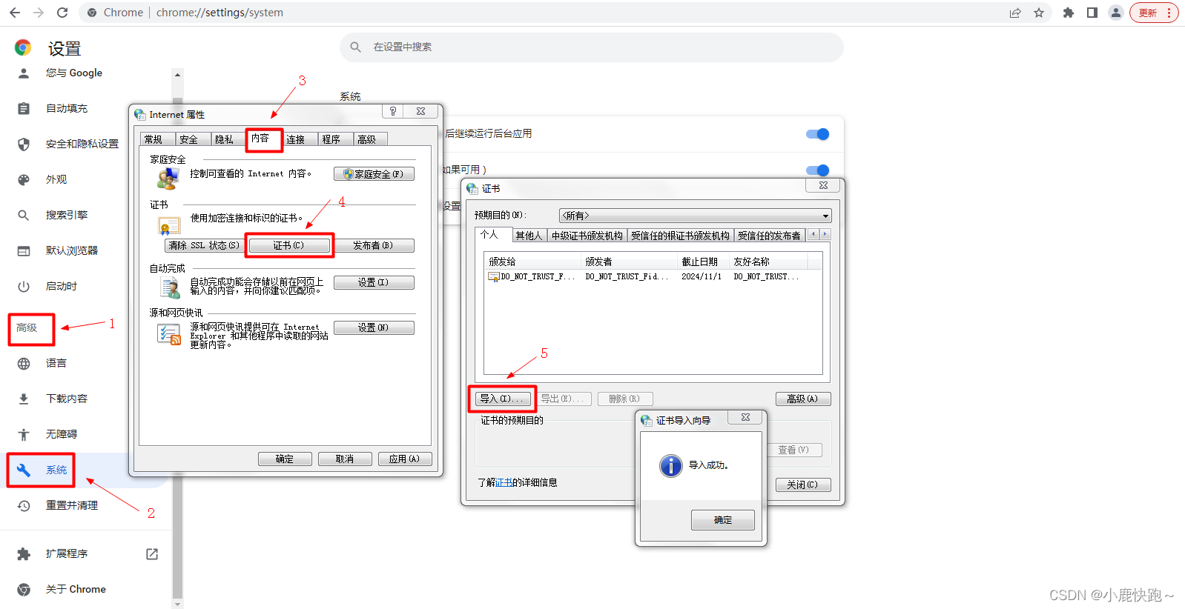Open 源和网页快讯 设置(N) button
Viewport: 1185px width, 609px height.
pos(374,327)
